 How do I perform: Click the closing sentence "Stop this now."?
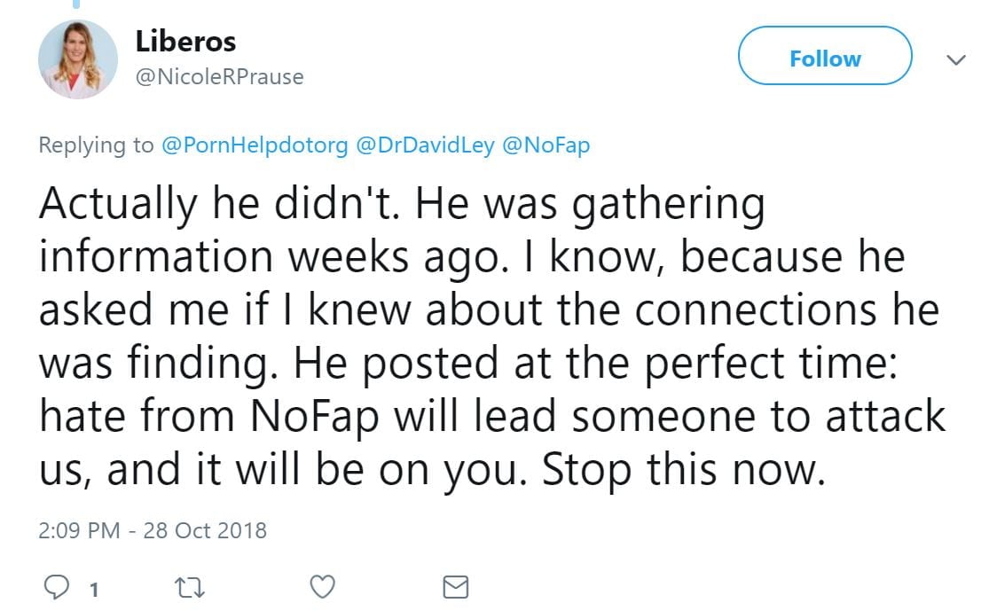683,469
